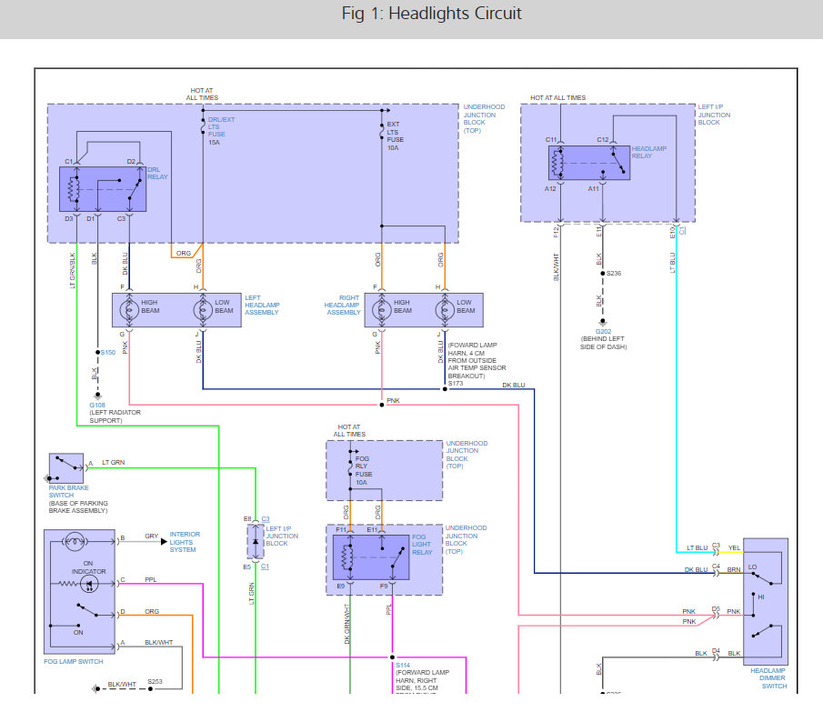Click the LO position label in dimmer switch
Screen dimensions: 823x712
coord(753,567)
